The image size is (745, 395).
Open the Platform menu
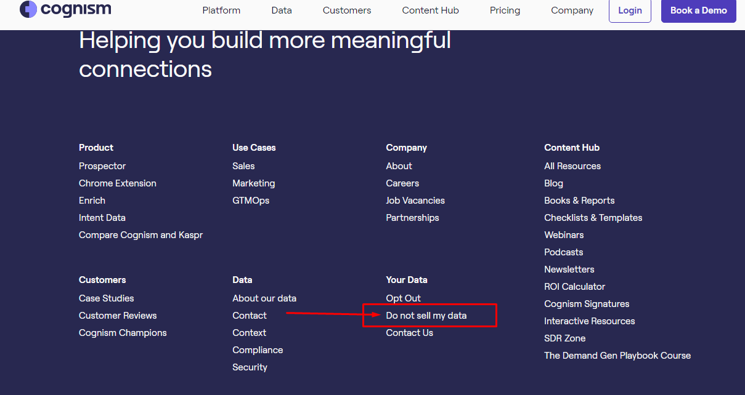click(x=221, y=10)
